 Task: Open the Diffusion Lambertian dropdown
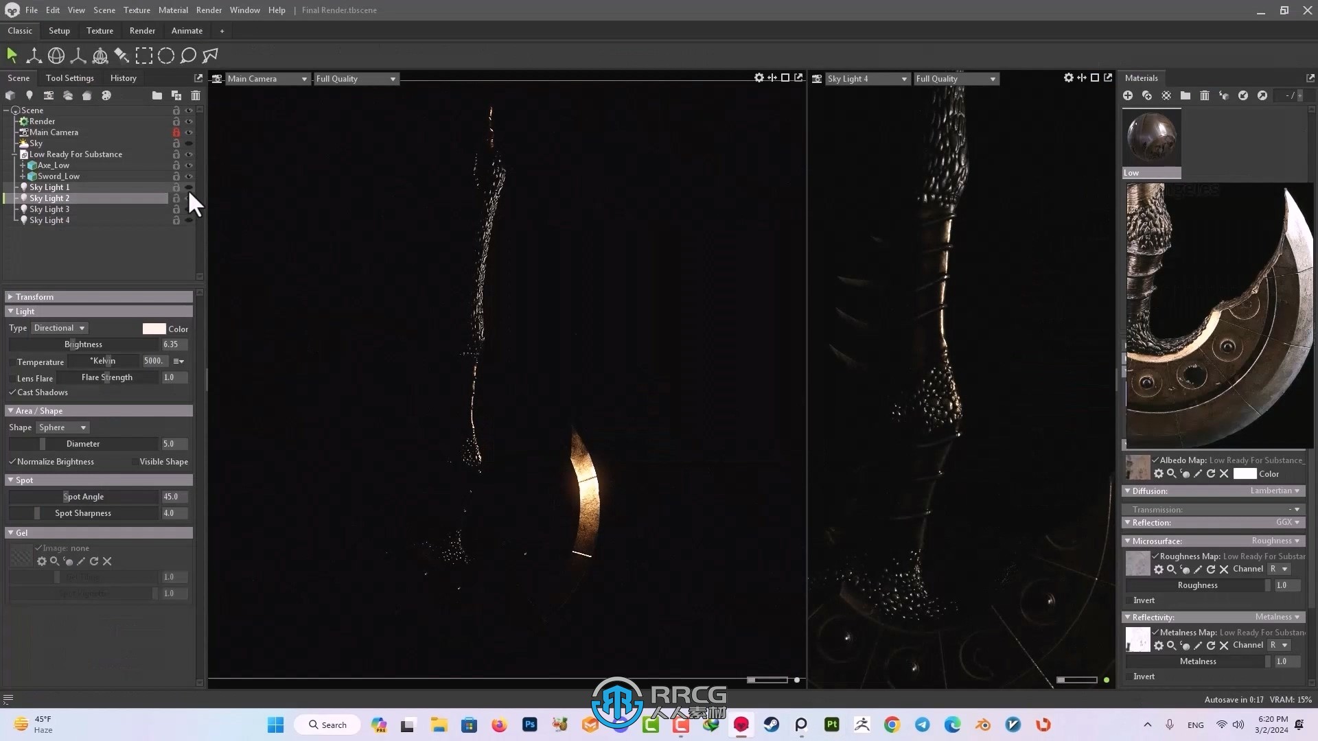coord(1274,491)
